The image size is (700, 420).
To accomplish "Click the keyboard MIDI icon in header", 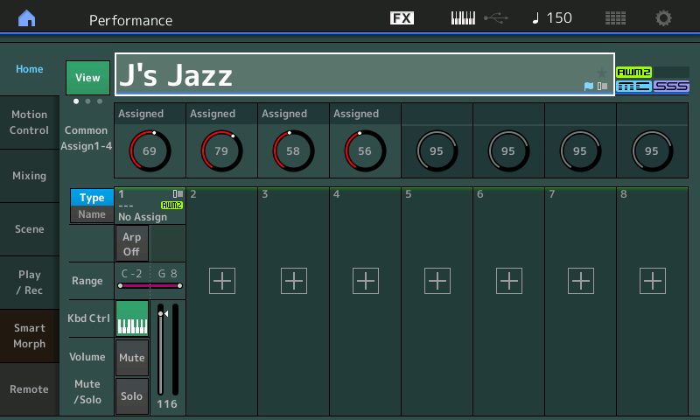I will point(464,18).
